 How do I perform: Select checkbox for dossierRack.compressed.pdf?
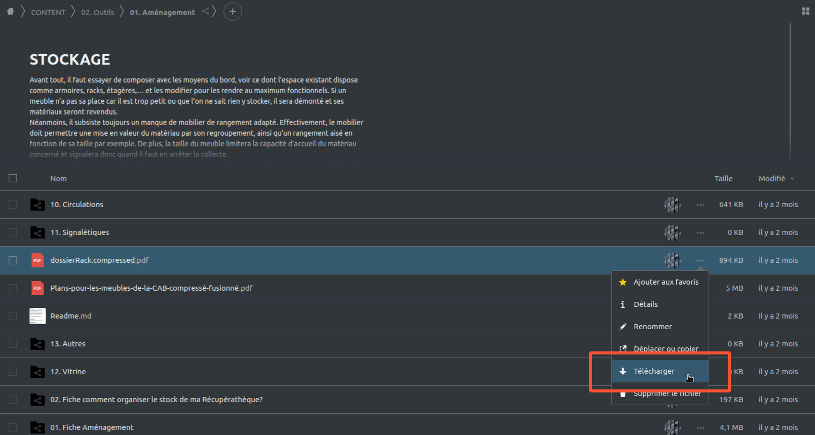[13, 260]
